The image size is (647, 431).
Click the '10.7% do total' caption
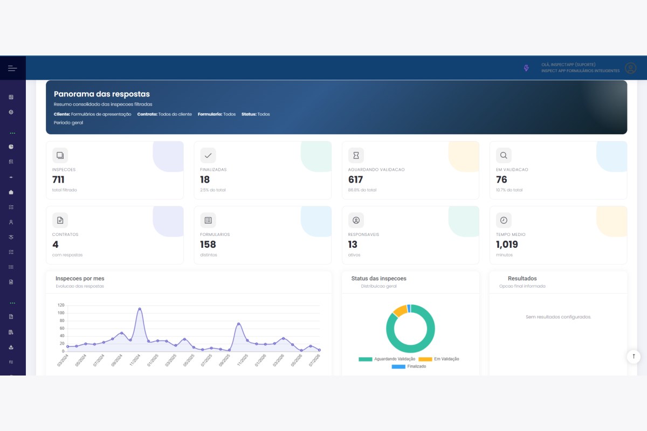[x=510, y=190]
